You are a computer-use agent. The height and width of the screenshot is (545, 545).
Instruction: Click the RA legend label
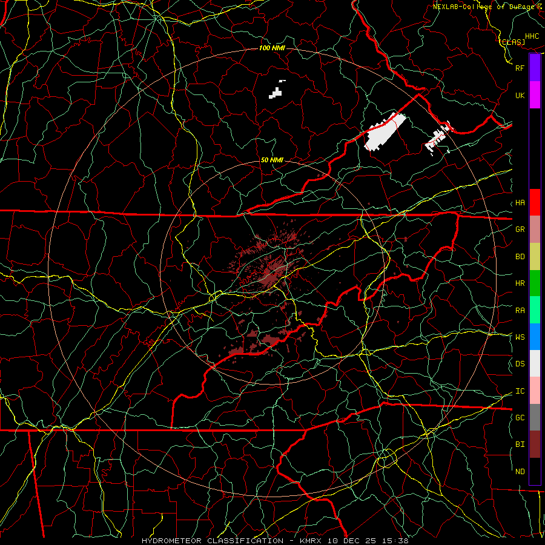520,311
